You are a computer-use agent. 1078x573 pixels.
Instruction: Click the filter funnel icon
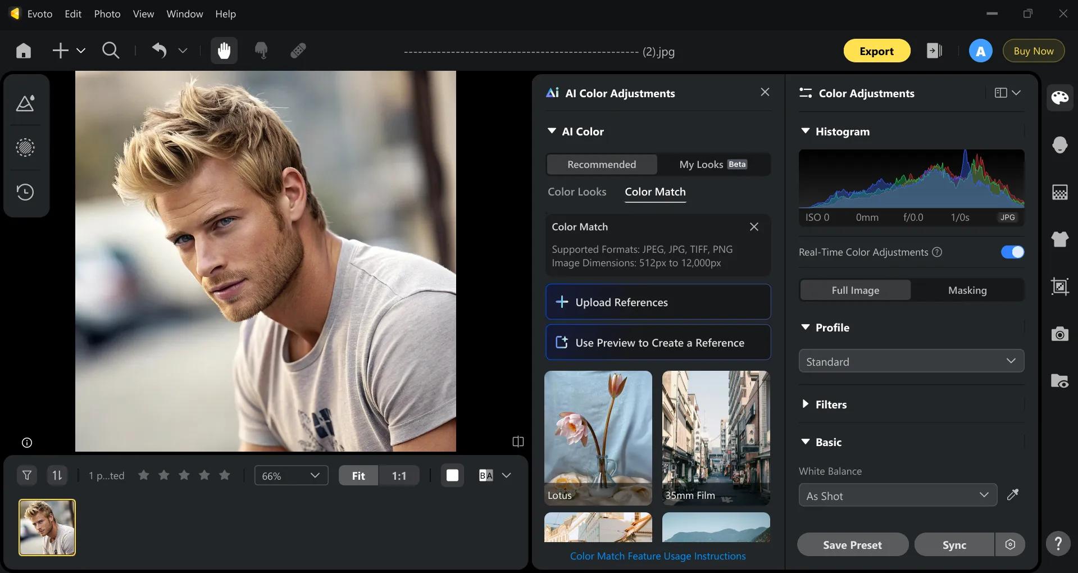[x=27, y=476]
